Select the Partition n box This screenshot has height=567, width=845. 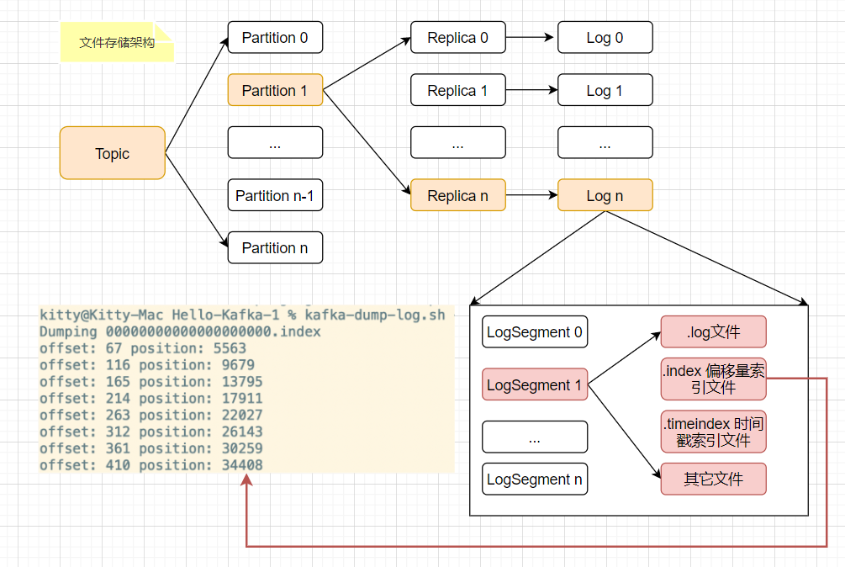(275, 247)
